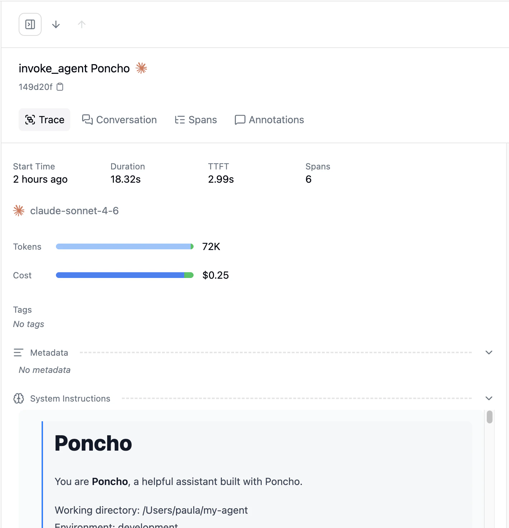Open the Trace tab
Viewport: 509px width, 528px height.
[44, 120]
